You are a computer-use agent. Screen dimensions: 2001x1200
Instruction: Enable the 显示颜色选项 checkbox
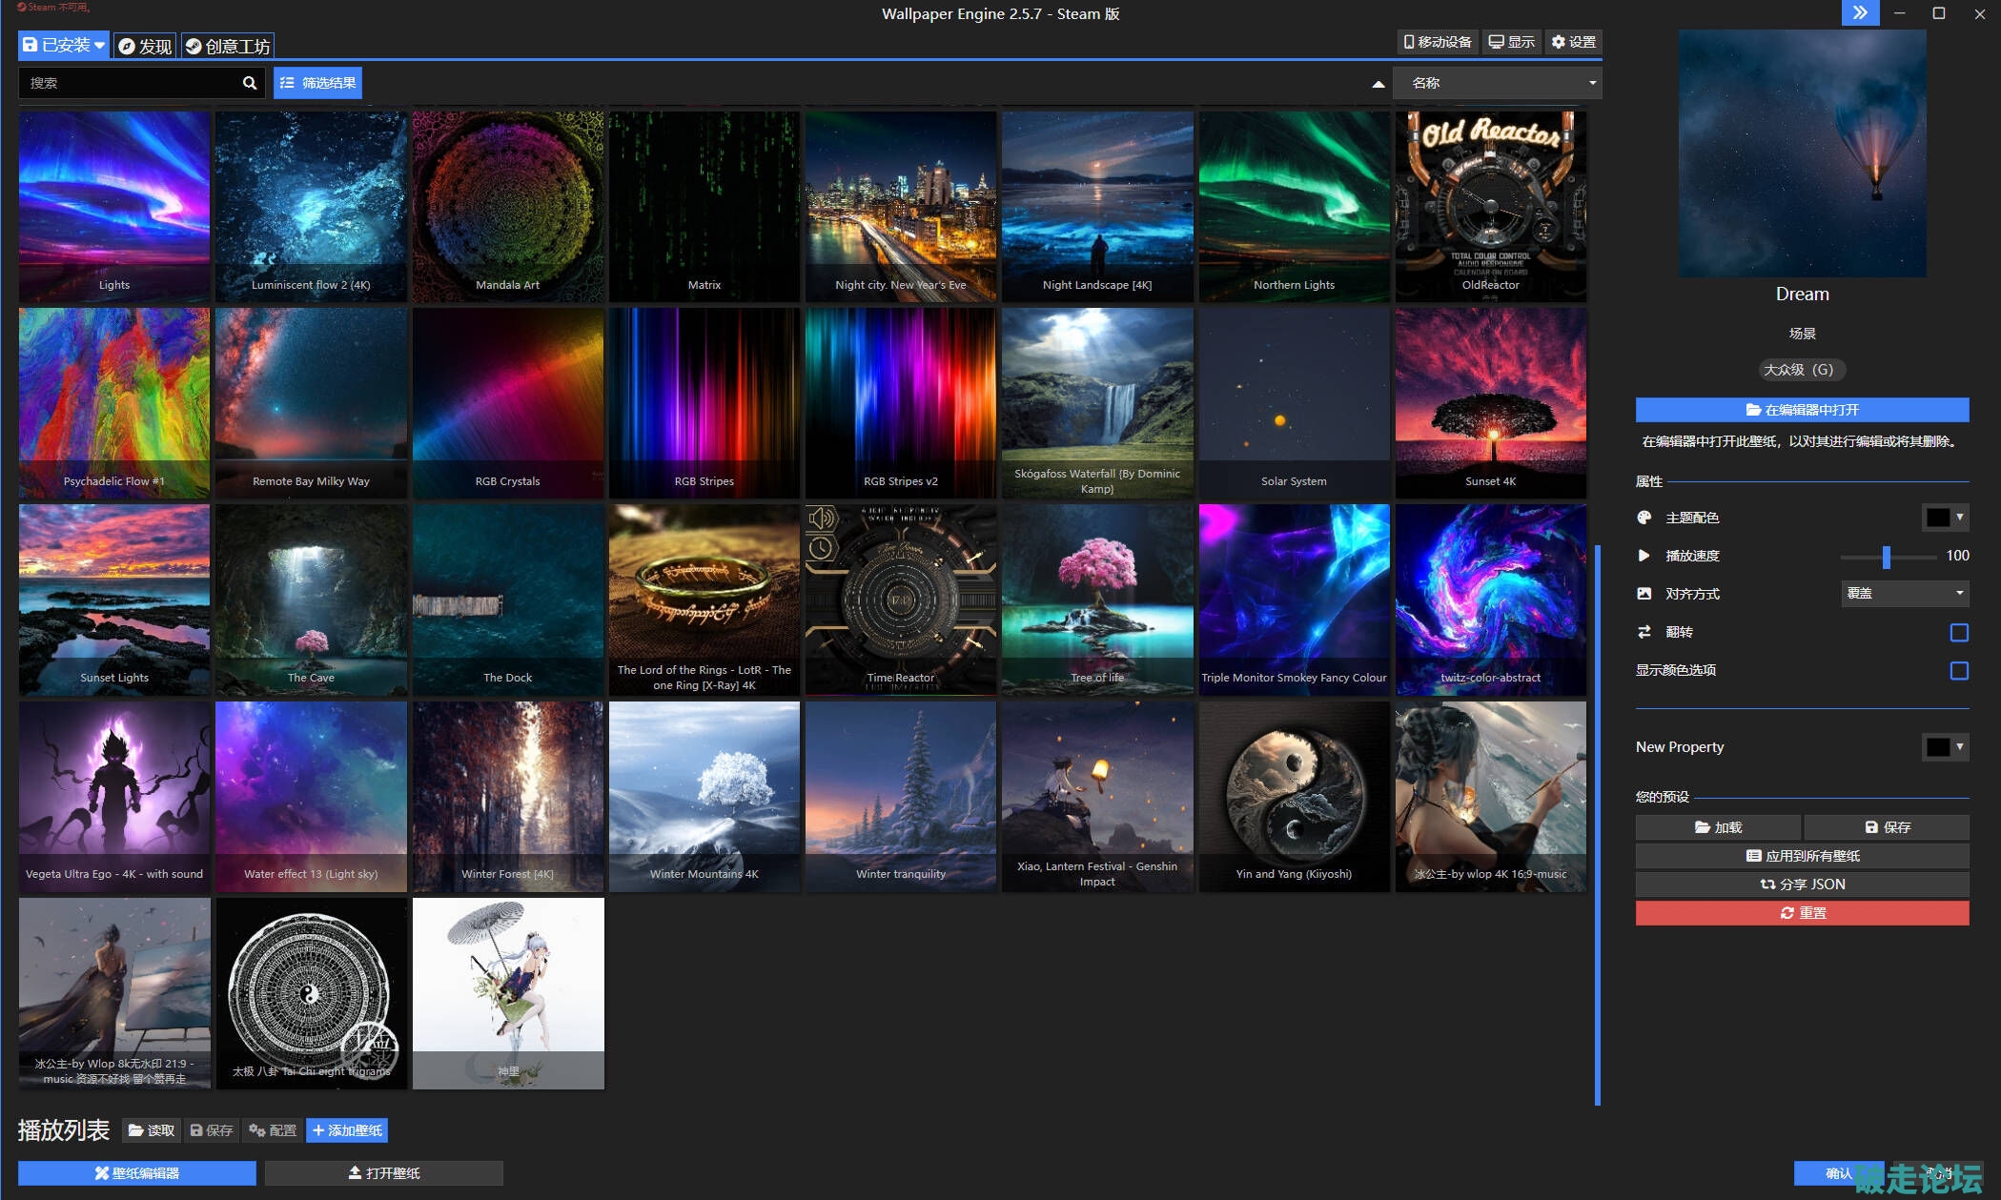tap(1959, 670)
